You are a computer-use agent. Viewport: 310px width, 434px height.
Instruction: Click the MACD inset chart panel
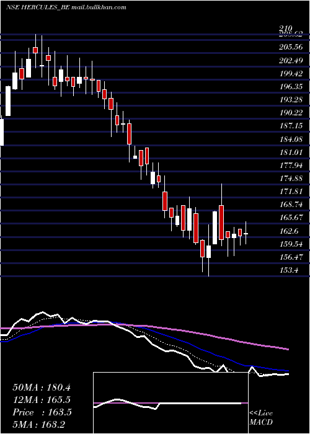pyautogui.click(x=170, y=403)
